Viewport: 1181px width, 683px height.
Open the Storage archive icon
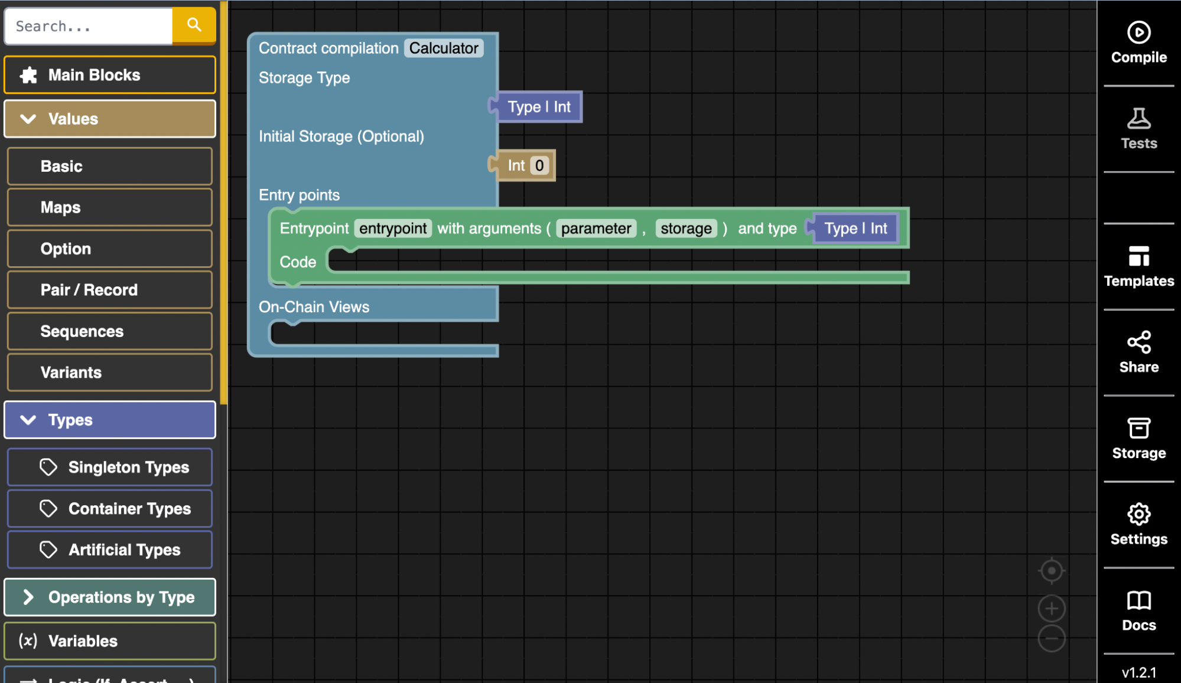coord(1138,429)
